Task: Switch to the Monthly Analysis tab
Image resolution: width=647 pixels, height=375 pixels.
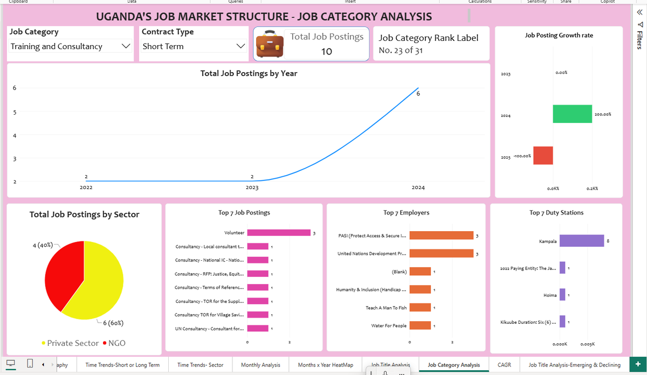Action: pos(260,365)
